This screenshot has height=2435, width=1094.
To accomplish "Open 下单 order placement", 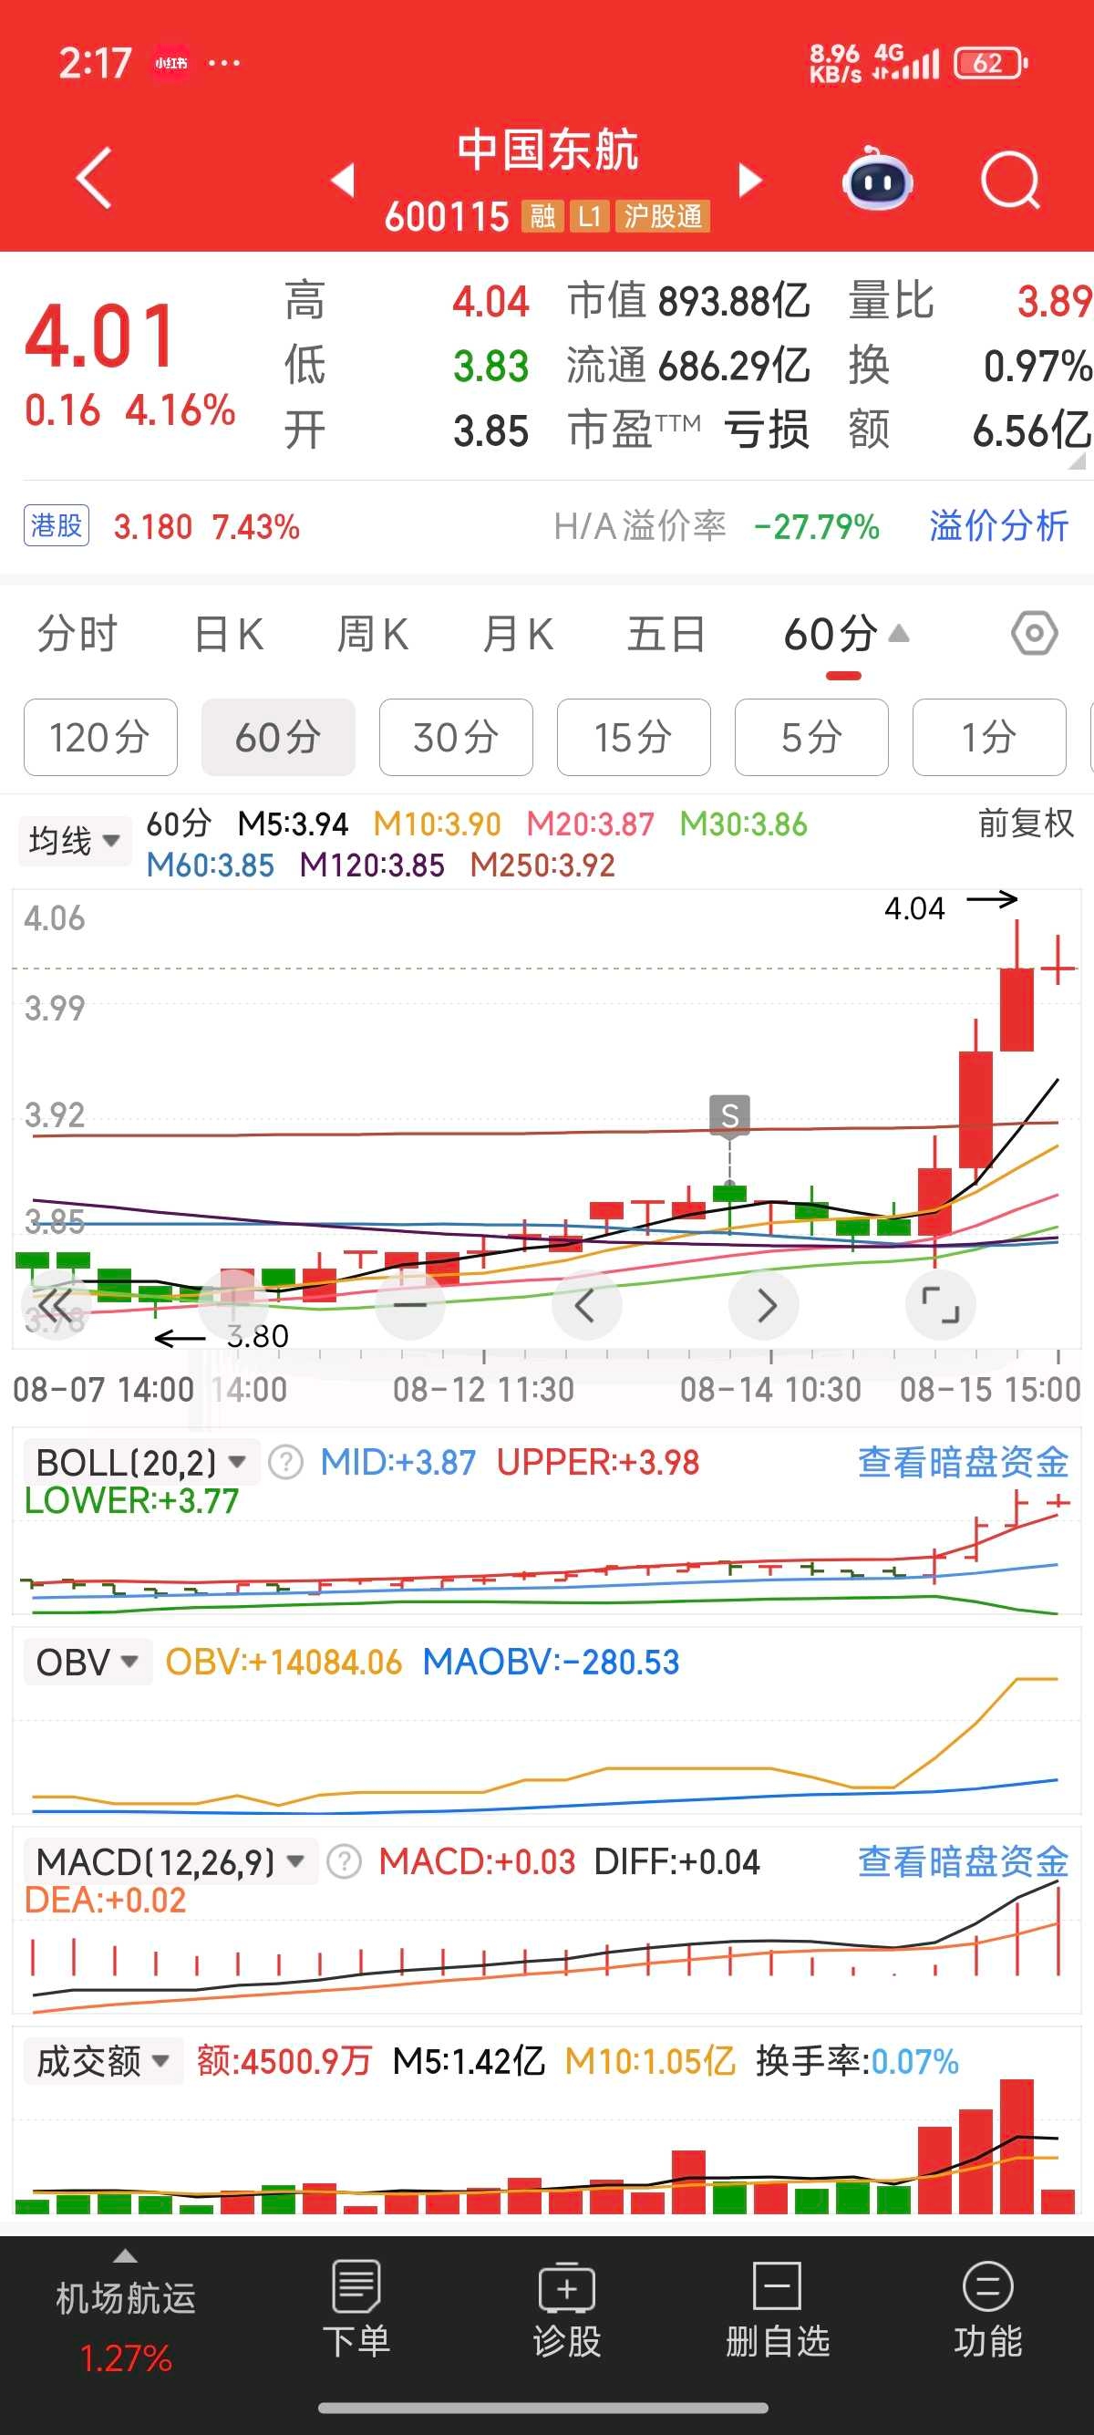I will [x=357, y=2310].
